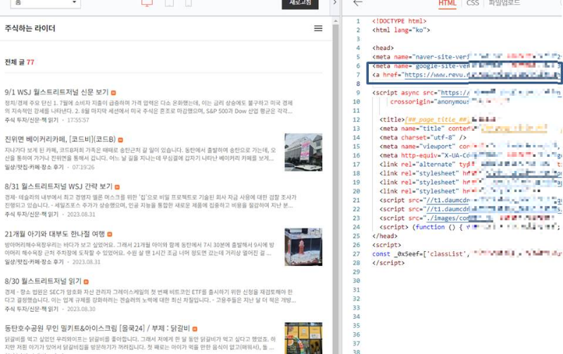Click code line 1 <!DOCTYPE html>

coord(399,21)
